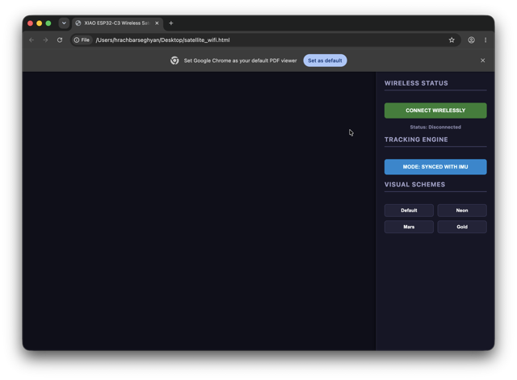Select the Mars visual scheme
517x380 pixels.
[x=409, y=227]
